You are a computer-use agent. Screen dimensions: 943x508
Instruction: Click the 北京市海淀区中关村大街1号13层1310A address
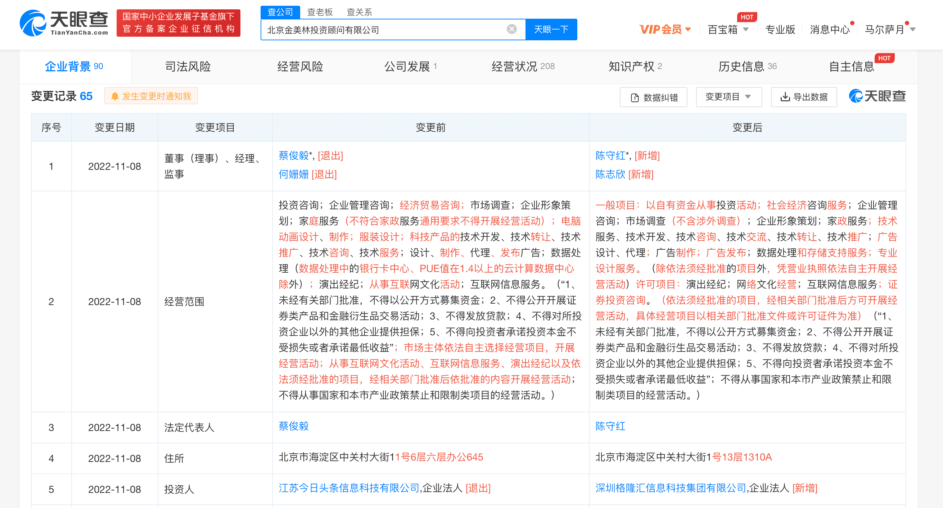(x=683, y=457)
